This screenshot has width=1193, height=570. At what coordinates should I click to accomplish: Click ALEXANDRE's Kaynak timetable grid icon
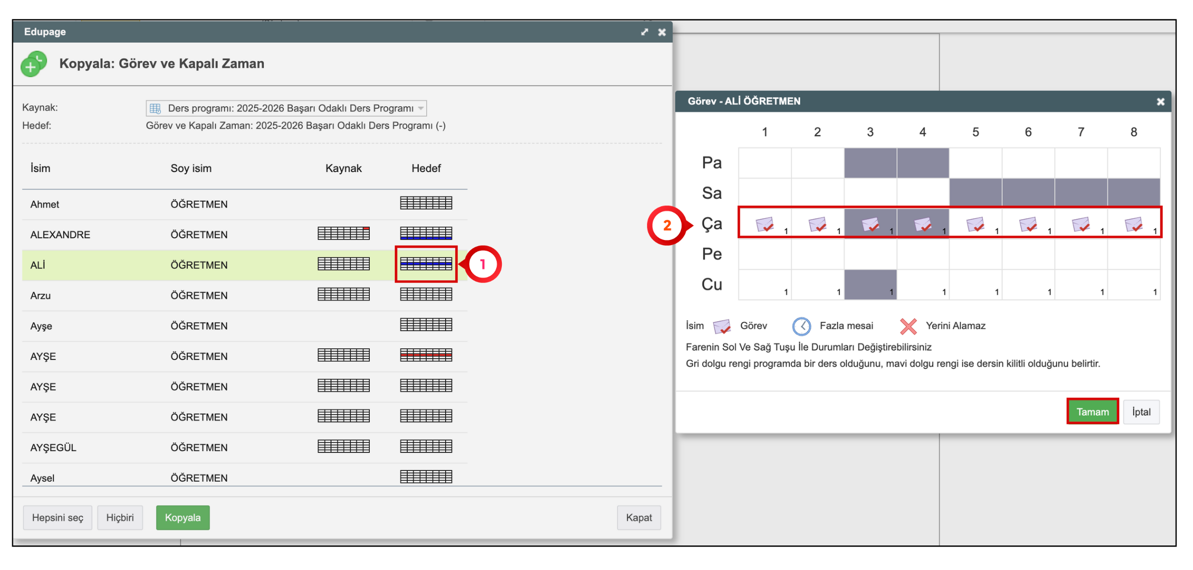[x=343, y=234]
